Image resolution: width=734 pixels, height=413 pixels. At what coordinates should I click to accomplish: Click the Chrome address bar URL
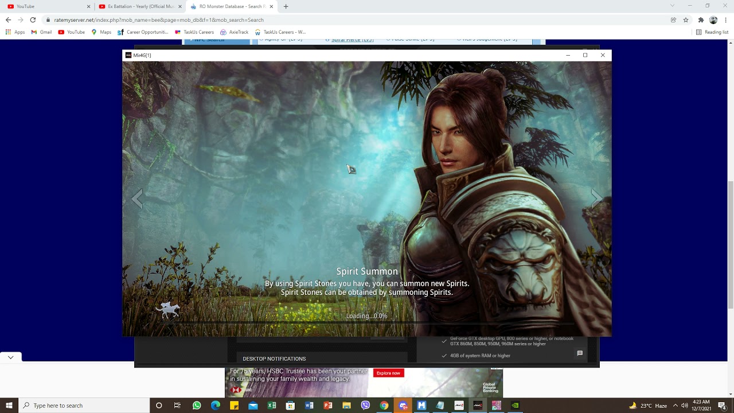[159, 20]
